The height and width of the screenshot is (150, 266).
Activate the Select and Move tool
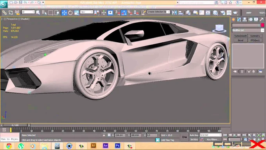coord(64,13)
